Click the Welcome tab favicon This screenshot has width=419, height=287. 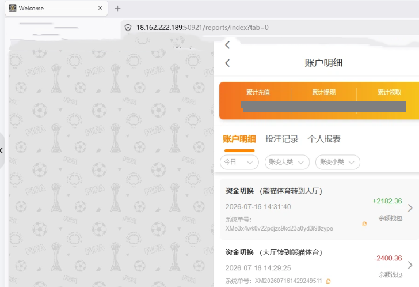click(x=12, y=8)
